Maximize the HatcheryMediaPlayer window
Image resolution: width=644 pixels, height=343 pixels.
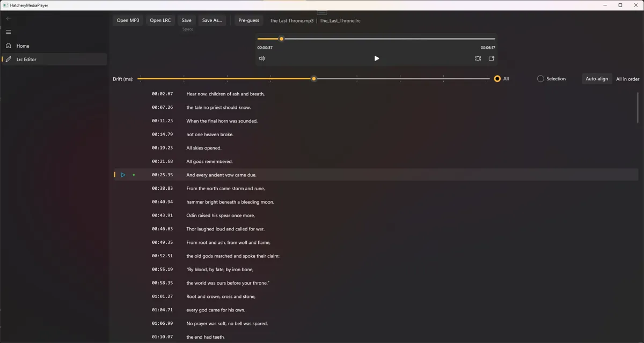click(x=620, y=5)
